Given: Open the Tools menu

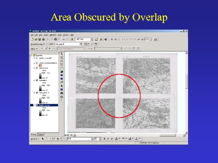Looking at the screenshot, I should [x=60, y=35].
